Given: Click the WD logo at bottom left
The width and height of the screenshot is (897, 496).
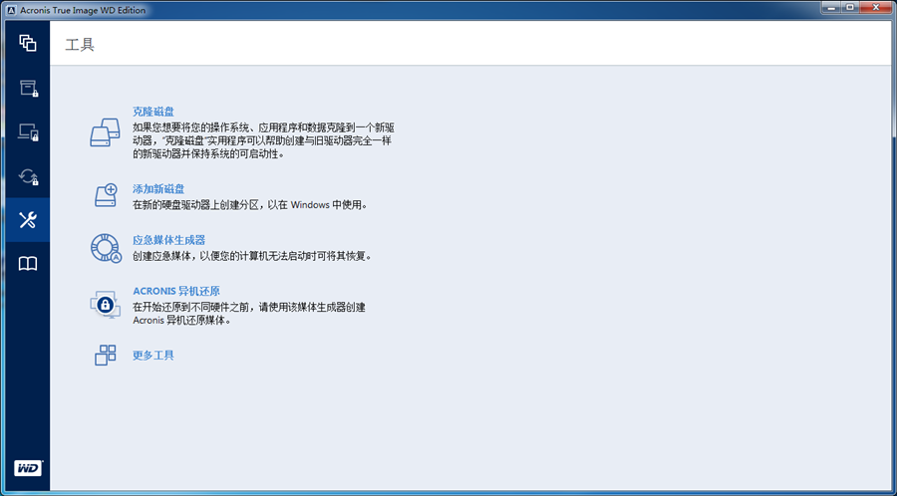Looking at the screenshot, I should [27, 467].
